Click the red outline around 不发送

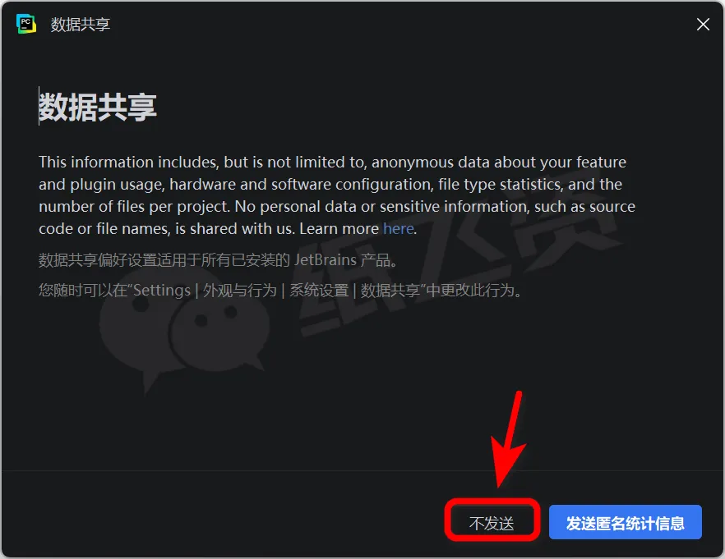492,520
